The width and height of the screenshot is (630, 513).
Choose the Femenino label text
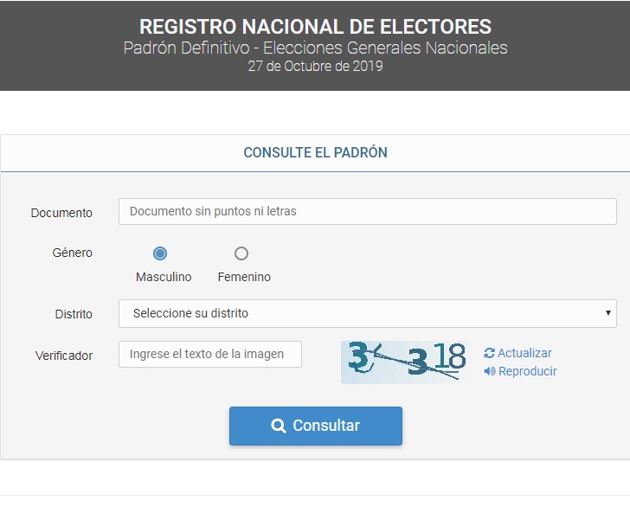click(244, 277)
